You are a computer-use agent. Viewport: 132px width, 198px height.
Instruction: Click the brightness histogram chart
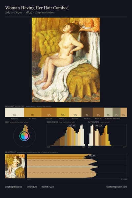(x=66, y=135)
